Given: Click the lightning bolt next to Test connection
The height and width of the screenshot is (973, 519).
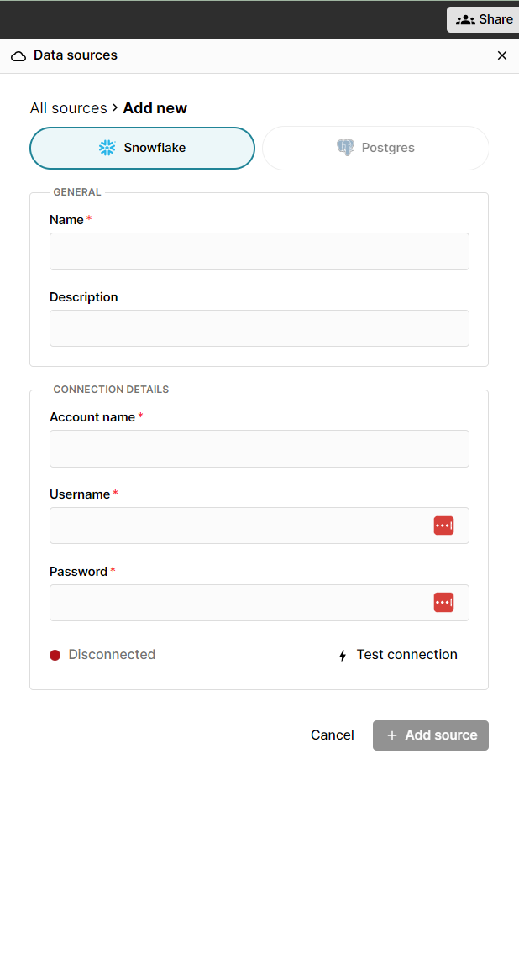Looking at the screenshot, I should 343,655.
